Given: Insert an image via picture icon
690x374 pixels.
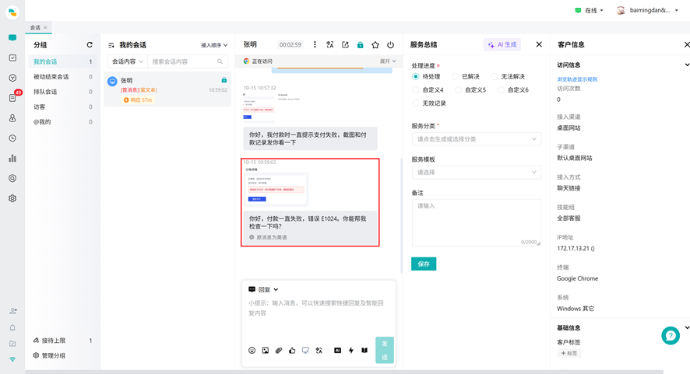Looking at the screenshot, I should pos(266,350).
